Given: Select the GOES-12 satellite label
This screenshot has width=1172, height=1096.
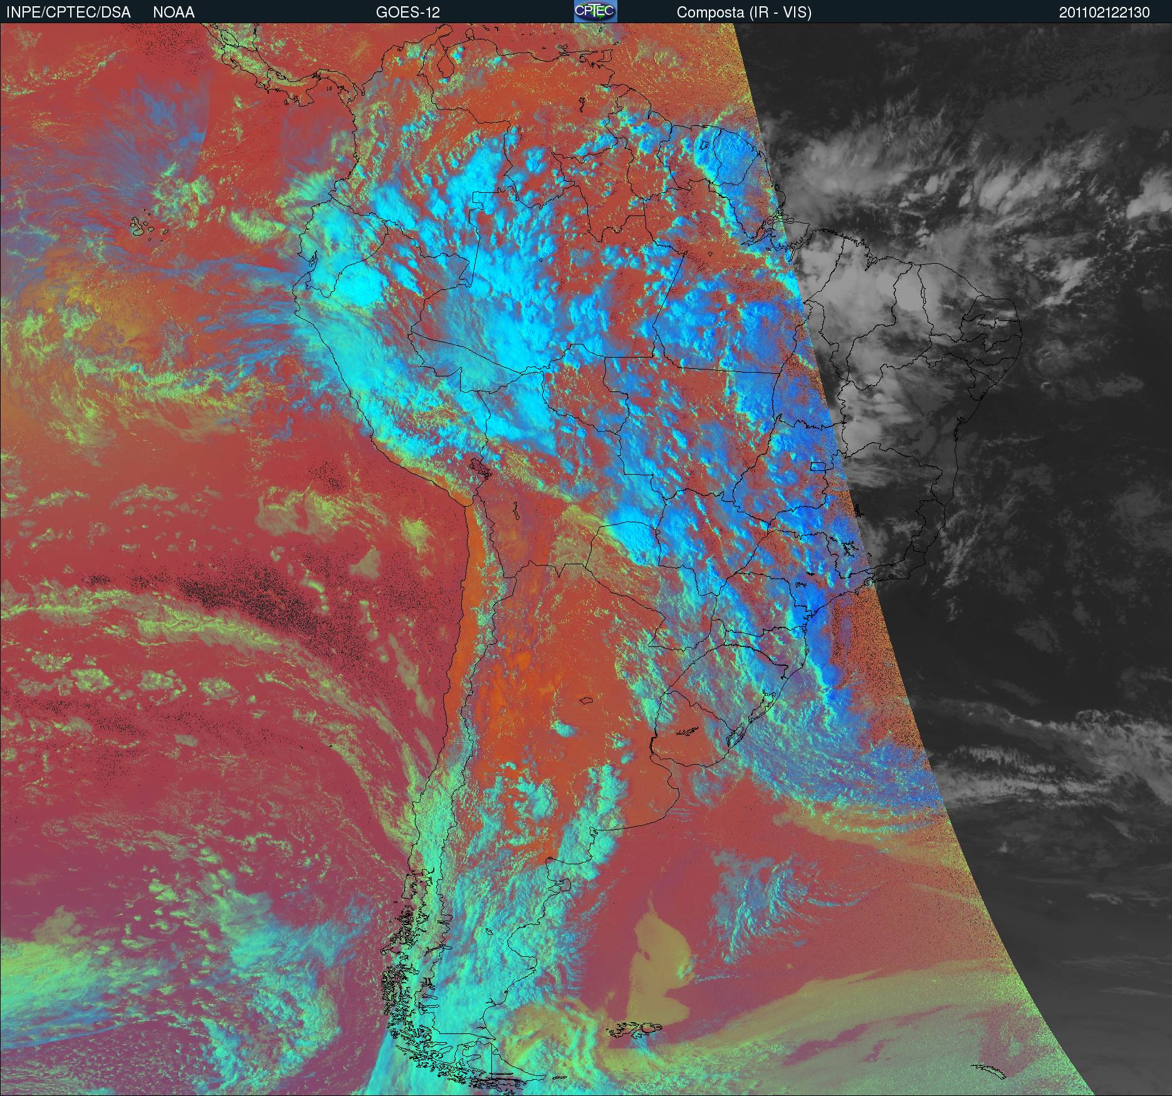Looking at the screenshot, I should (x=407, y=12).
